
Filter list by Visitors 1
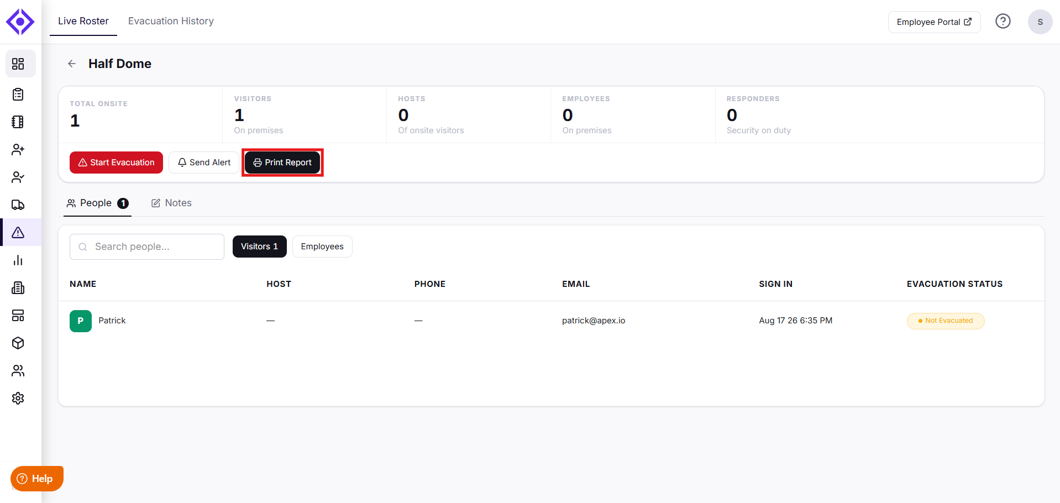(260, 247)
